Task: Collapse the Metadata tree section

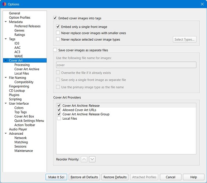Action: [x=5, y=22]
